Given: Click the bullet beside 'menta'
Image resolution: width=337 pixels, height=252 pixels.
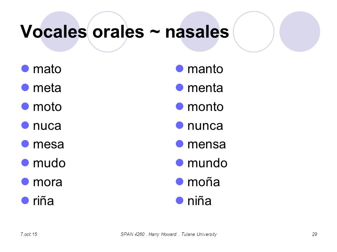Looking at the screenshot, I should 179,87.
